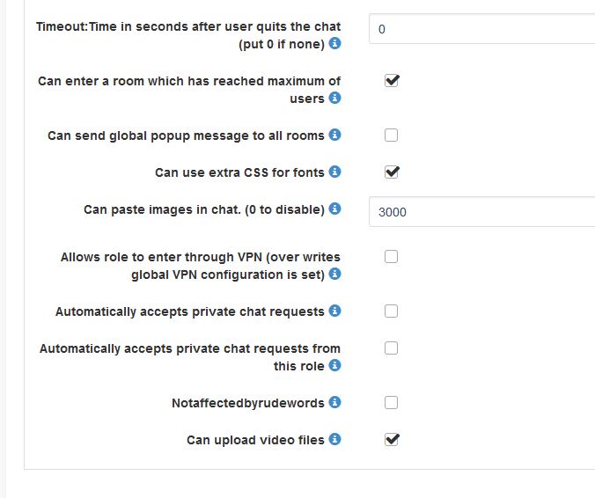The width and height of the screenshot is (595, 498).
Task: Click info icon beside Timeout setting
Action: 335,43
